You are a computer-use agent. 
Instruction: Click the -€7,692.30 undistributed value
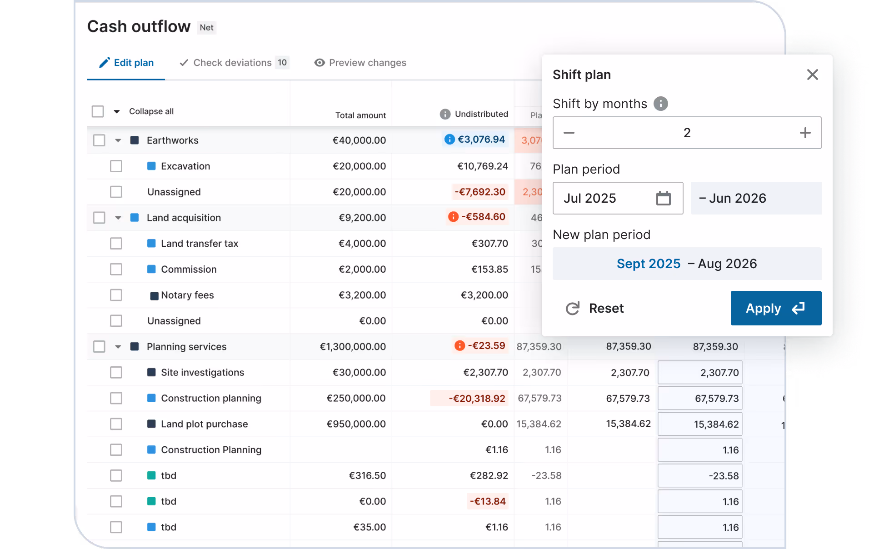pos(480,192)
